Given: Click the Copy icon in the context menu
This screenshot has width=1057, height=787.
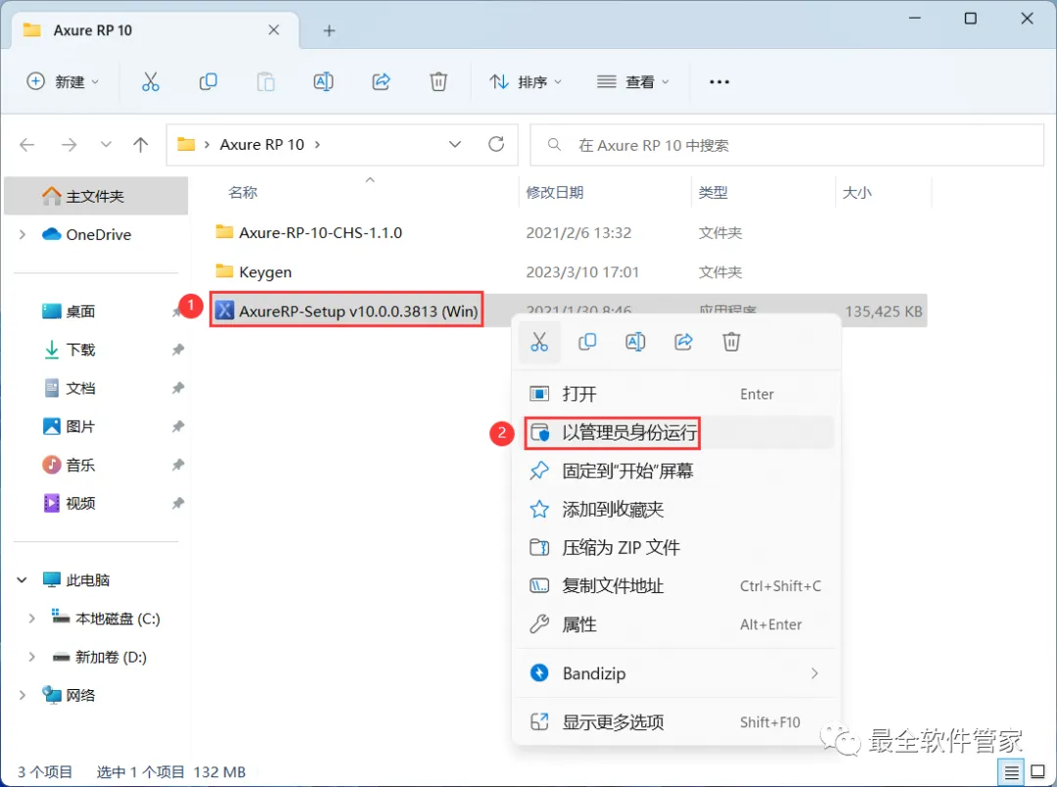Looking at the screenshot, I should [587, 342].
